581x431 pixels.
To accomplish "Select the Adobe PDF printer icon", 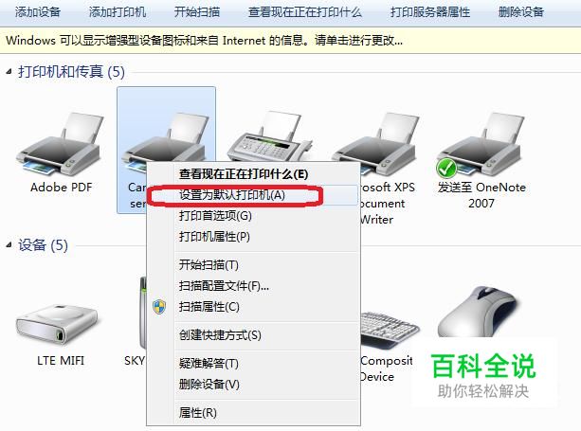I will tap(62, 145).
